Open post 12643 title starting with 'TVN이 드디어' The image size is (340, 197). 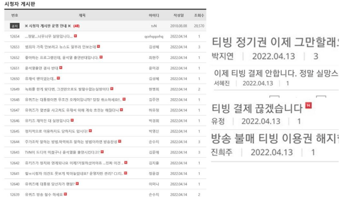click(62, 152)
